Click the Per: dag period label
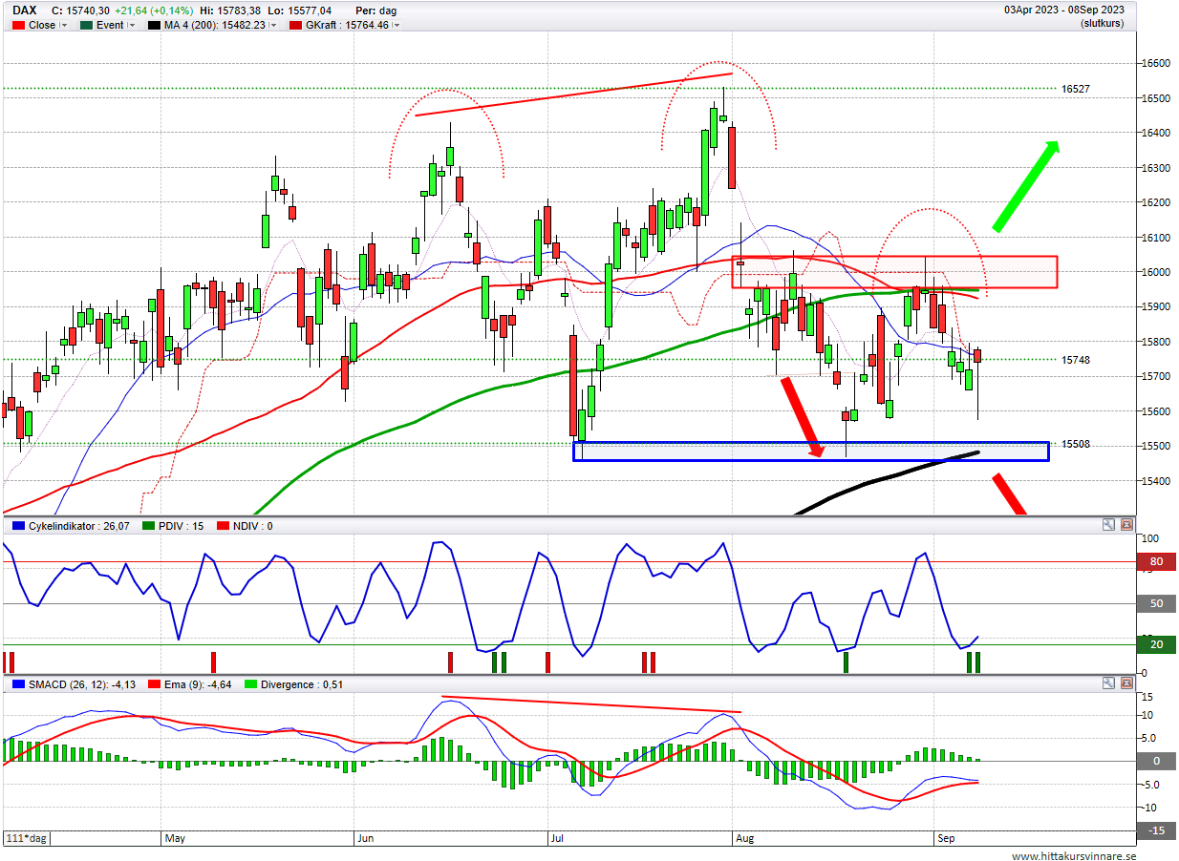 pyautogui.click(x=376, y=10)
